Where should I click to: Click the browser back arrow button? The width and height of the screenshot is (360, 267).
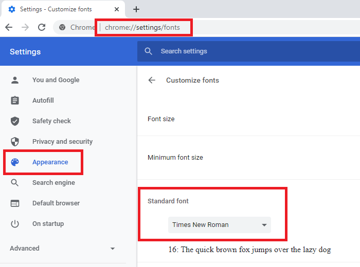click(9, 27)
